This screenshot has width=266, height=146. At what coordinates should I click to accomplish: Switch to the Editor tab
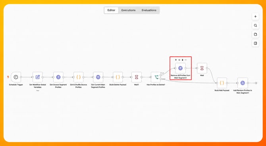[111, 10]
